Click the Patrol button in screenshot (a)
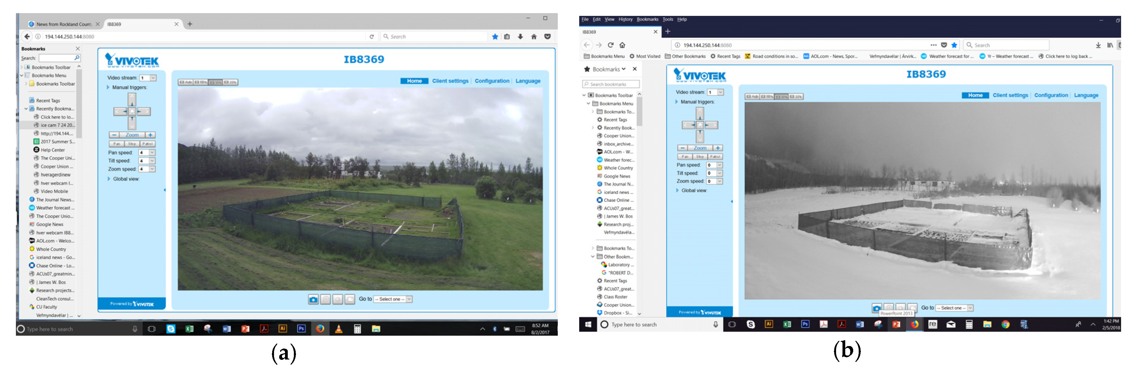The image size is (1133, 376). coord(147,144)
